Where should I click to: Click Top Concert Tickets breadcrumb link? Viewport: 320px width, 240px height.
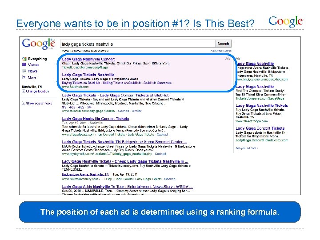tap(111, 134)
